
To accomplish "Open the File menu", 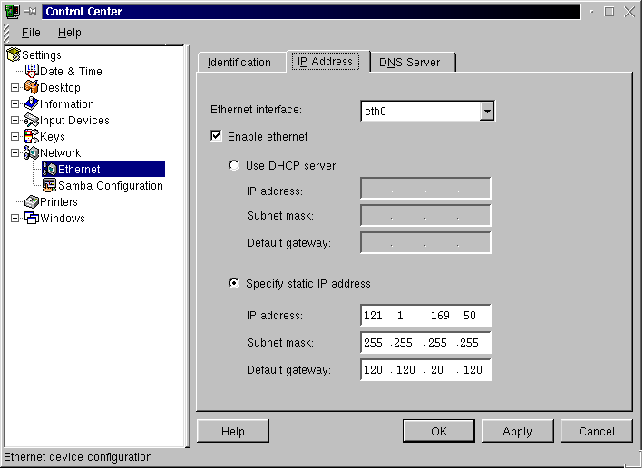I will point(31,33).
